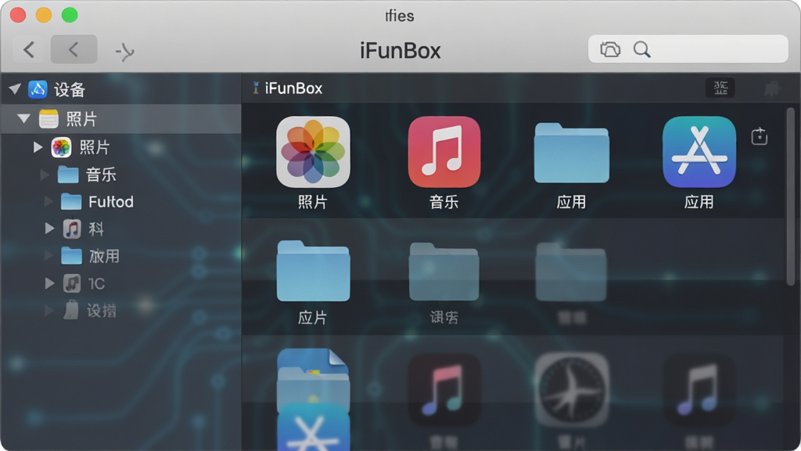Open the folder labeled 应片

313,271
